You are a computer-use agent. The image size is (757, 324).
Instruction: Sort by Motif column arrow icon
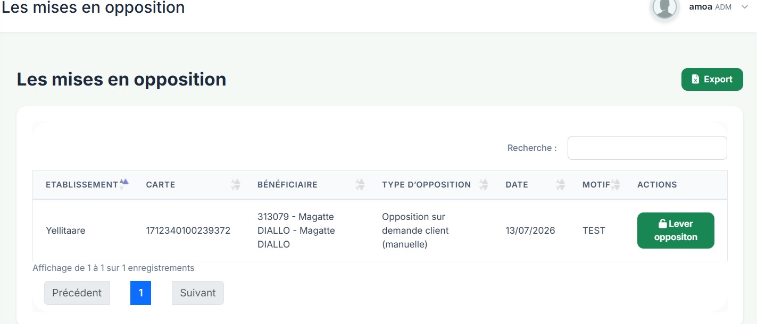[x=615, y=185]
